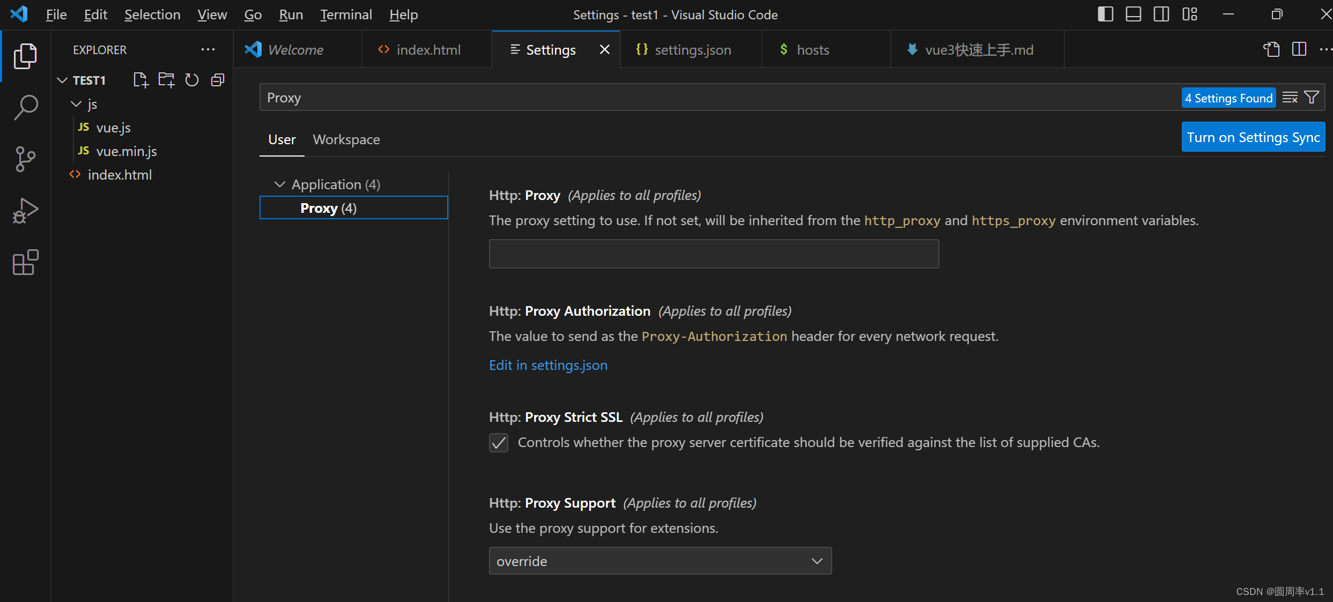This screenshot has height=602, width=1333.
Task: Open Settings JSON icon in editor toolbar
Action: 1271,49
